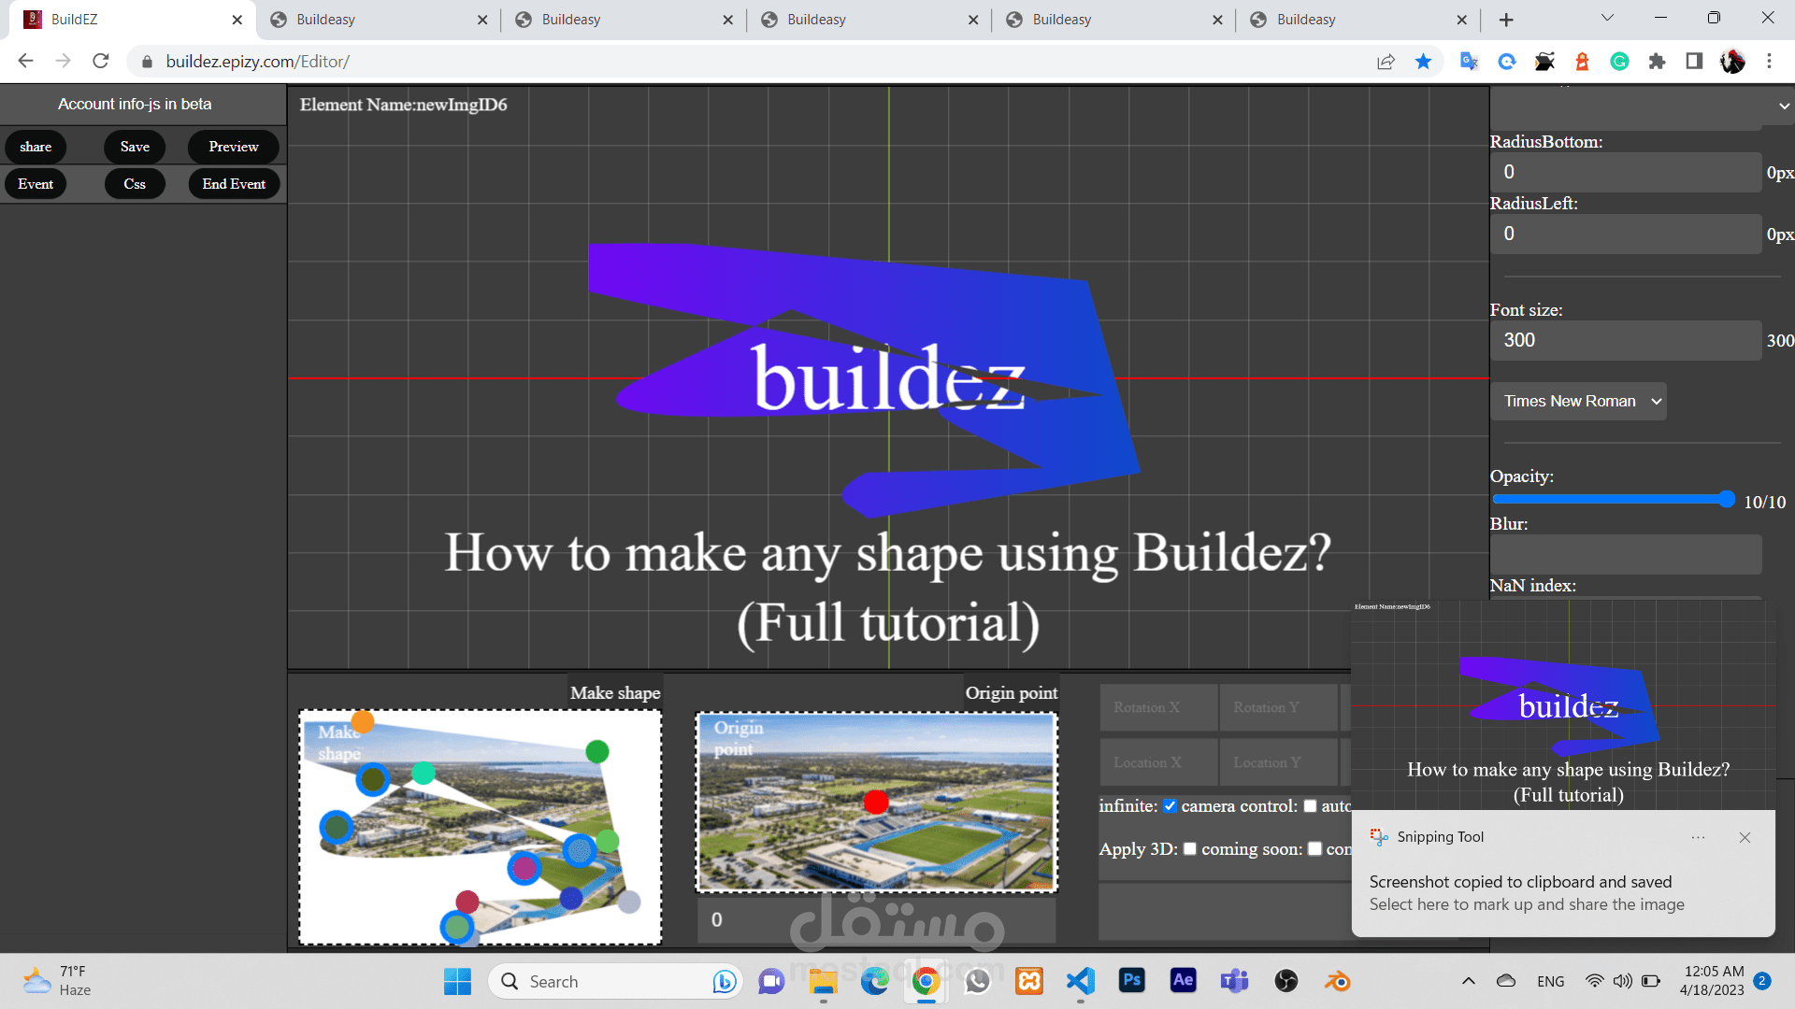
Task: Click the Save button
Action: 134,147
